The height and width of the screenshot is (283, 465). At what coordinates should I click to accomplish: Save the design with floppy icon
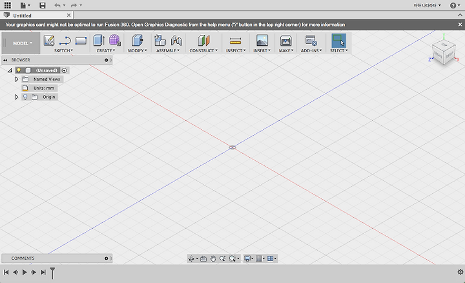pos(43,5)
